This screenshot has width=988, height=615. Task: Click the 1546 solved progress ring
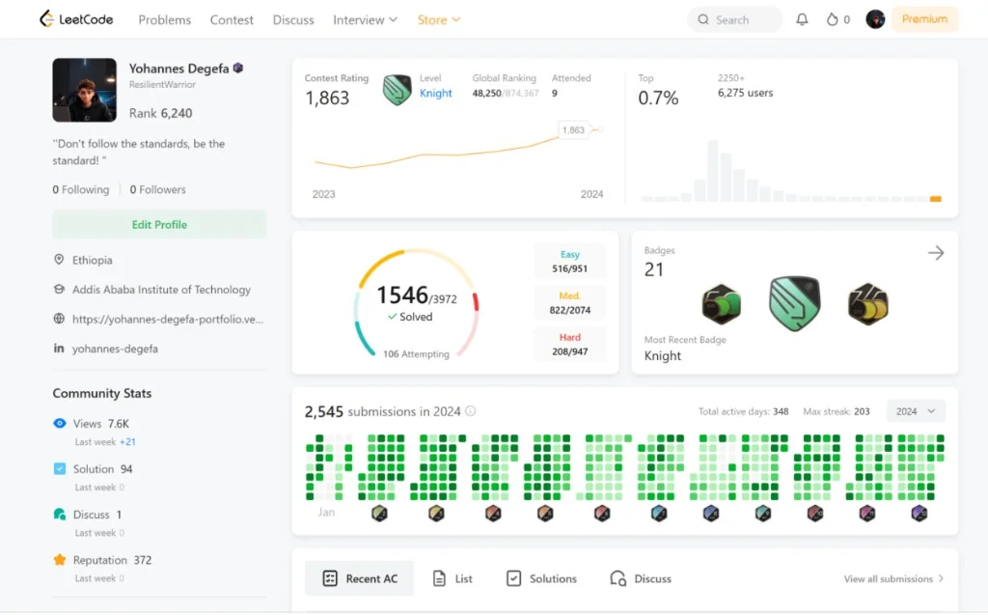417,305
